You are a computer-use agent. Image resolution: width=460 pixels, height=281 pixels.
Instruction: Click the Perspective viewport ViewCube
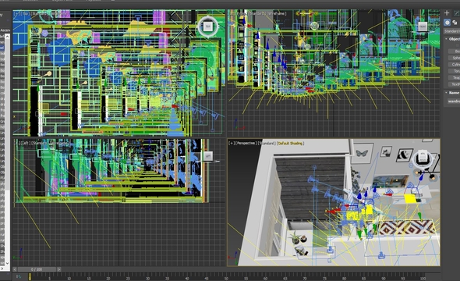(422, 159)
